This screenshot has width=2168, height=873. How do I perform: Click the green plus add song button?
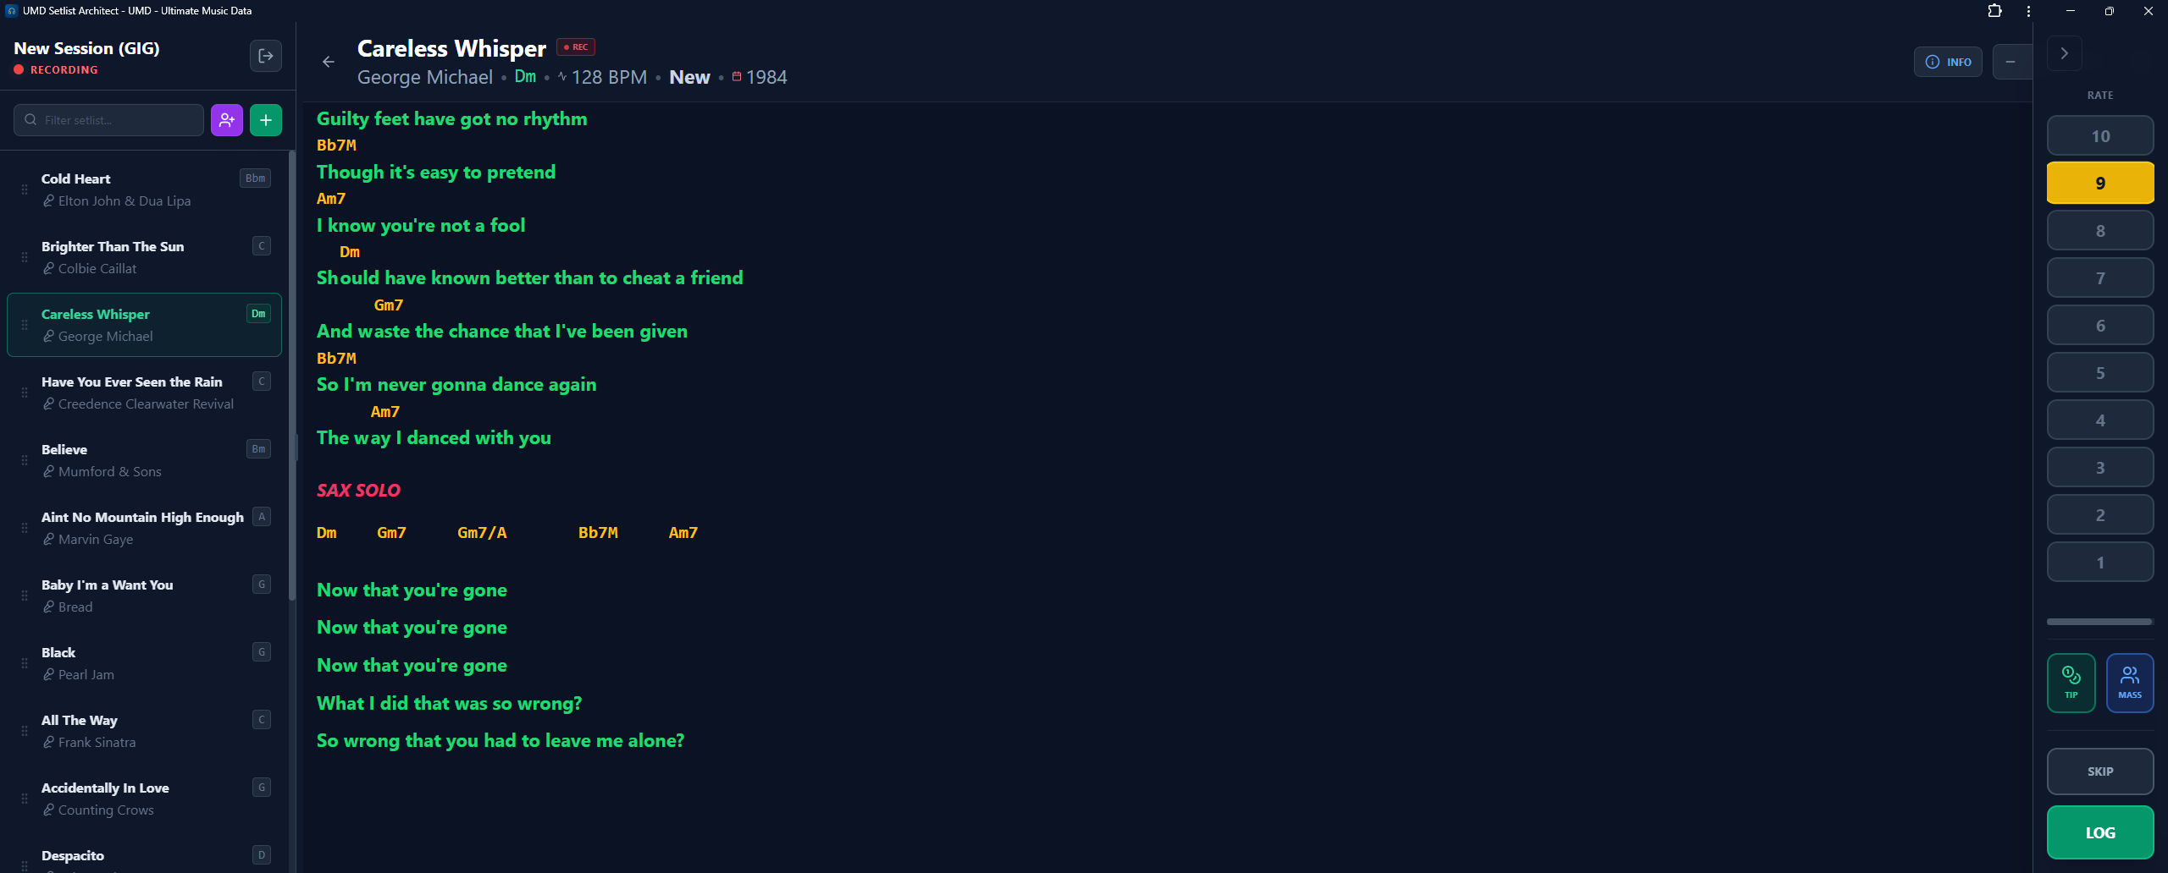[266, 120]
